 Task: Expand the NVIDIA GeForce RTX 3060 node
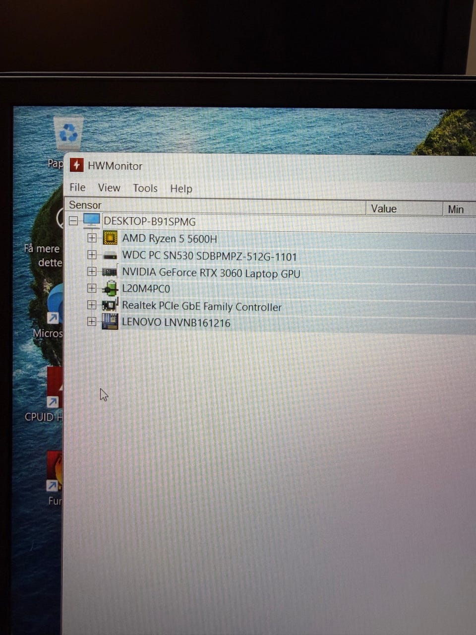[92, 271]
